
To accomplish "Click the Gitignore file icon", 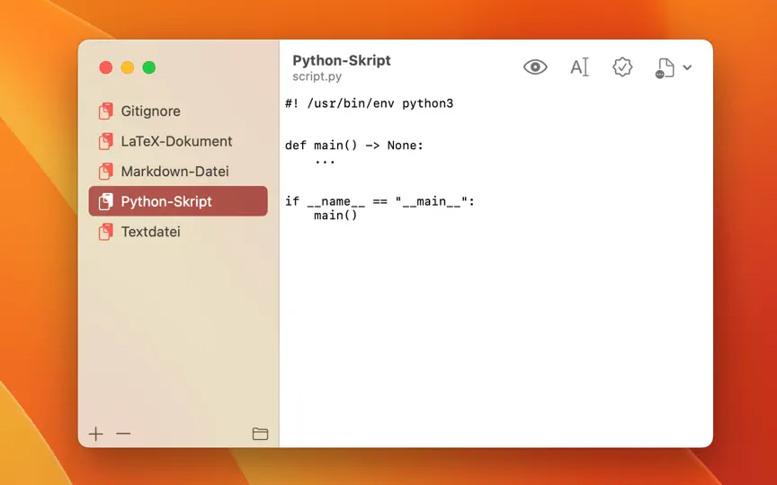I will coord(105,110).
